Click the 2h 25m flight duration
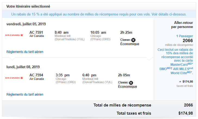This screenshot has width=198, height=119. pyautogui.click(x=126, y=32)
